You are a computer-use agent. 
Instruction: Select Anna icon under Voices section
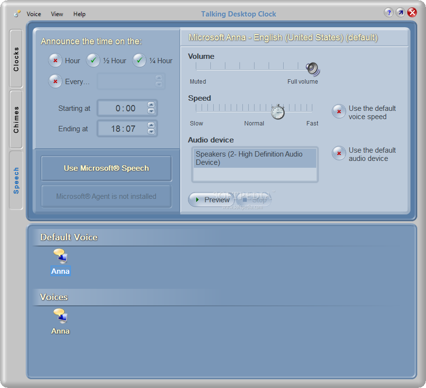pos(60,316)
